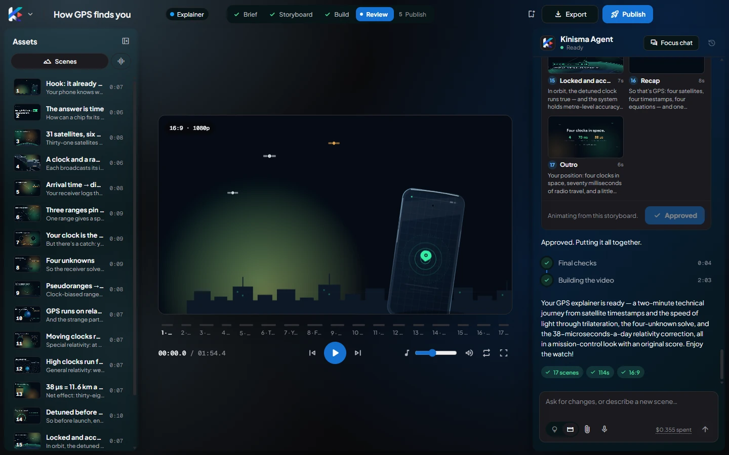This screenshot has height=455, width=729.
Task: Attach a file with the paperclip icon
Action: click(587, 429)
